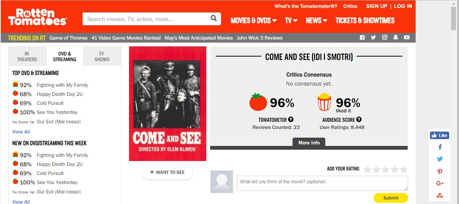Open the Twitter icon in trending bar
The width and height of the screenshot is (459, 204).
pyautogui.click(x=373, y=37)
